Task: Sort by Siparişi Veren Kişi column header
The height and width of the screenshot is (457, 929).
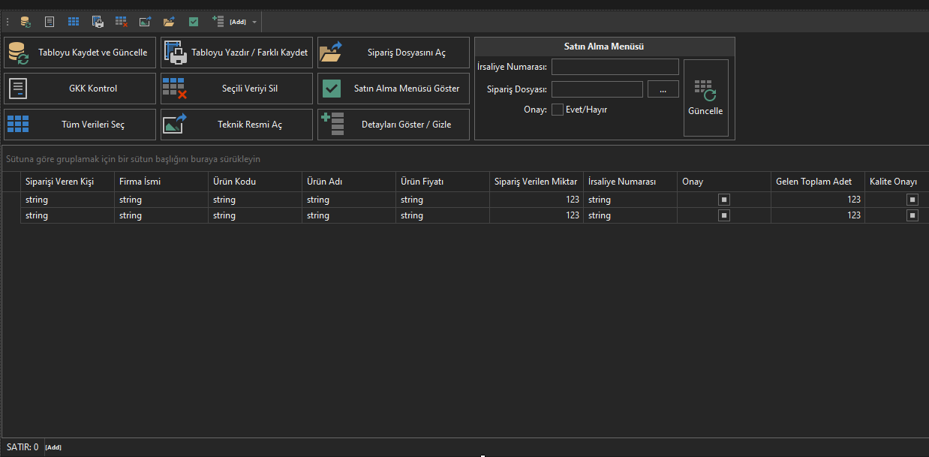Action: click(68, 182)
